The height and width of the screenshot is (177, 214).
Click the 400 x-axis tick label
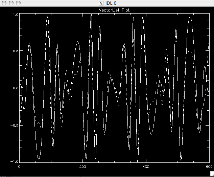tap(146, 167)
